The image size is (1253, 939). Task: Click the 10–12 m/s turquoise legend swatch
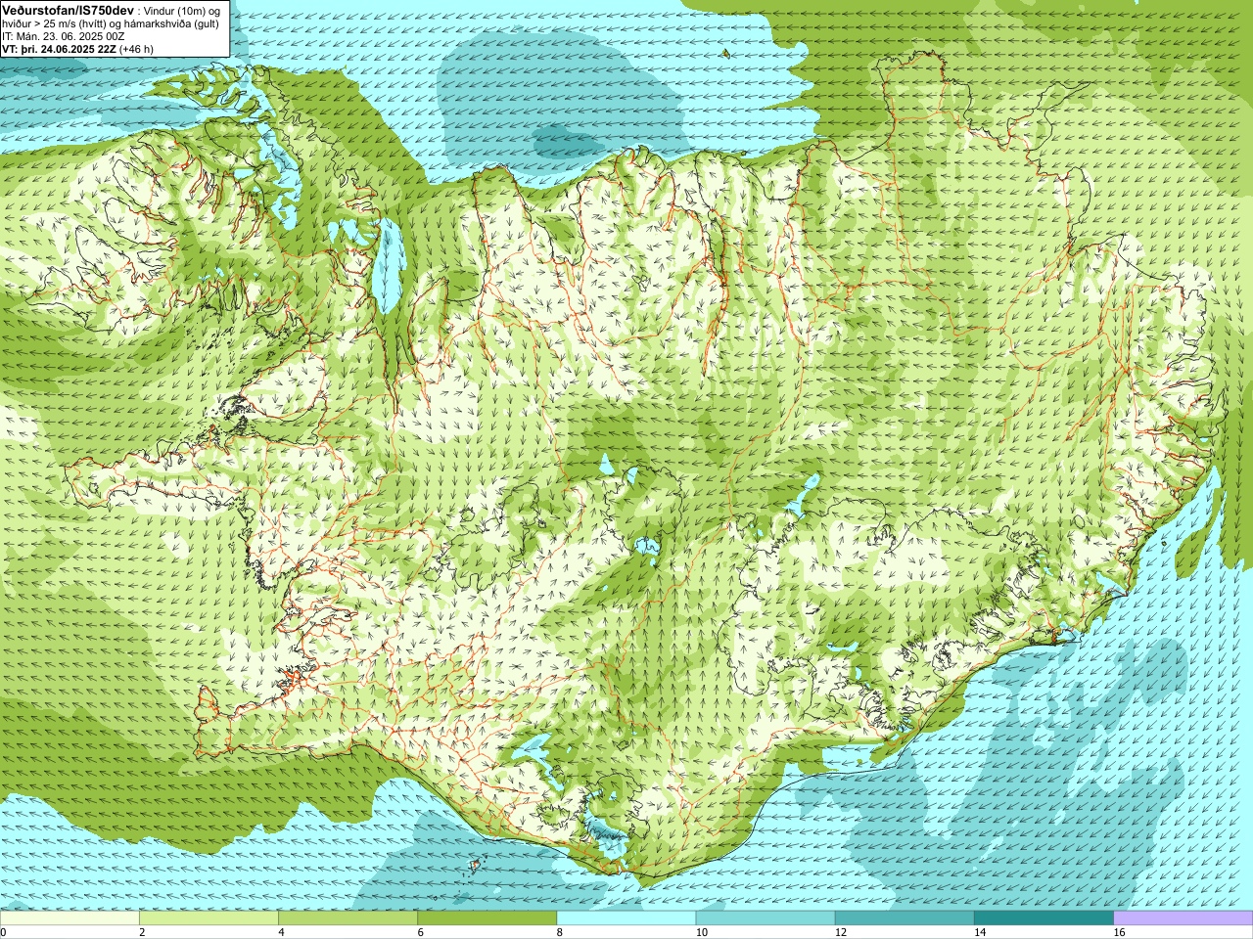click(766, 918)
